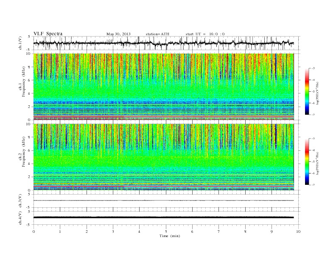Click the "Time (min)" x-axis label

[x=170, y=236]
